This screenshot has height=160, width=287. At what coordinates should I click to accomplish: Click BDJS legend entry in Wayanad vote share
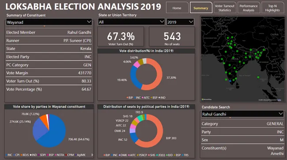click(x=25, y=155)
